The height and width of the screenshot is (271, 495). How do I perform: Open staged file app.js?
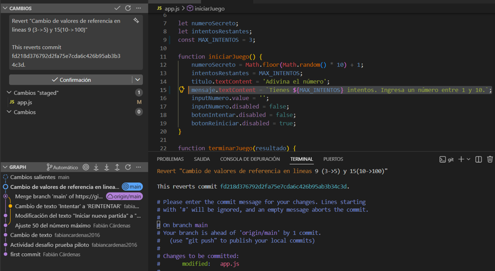(75, 102)
